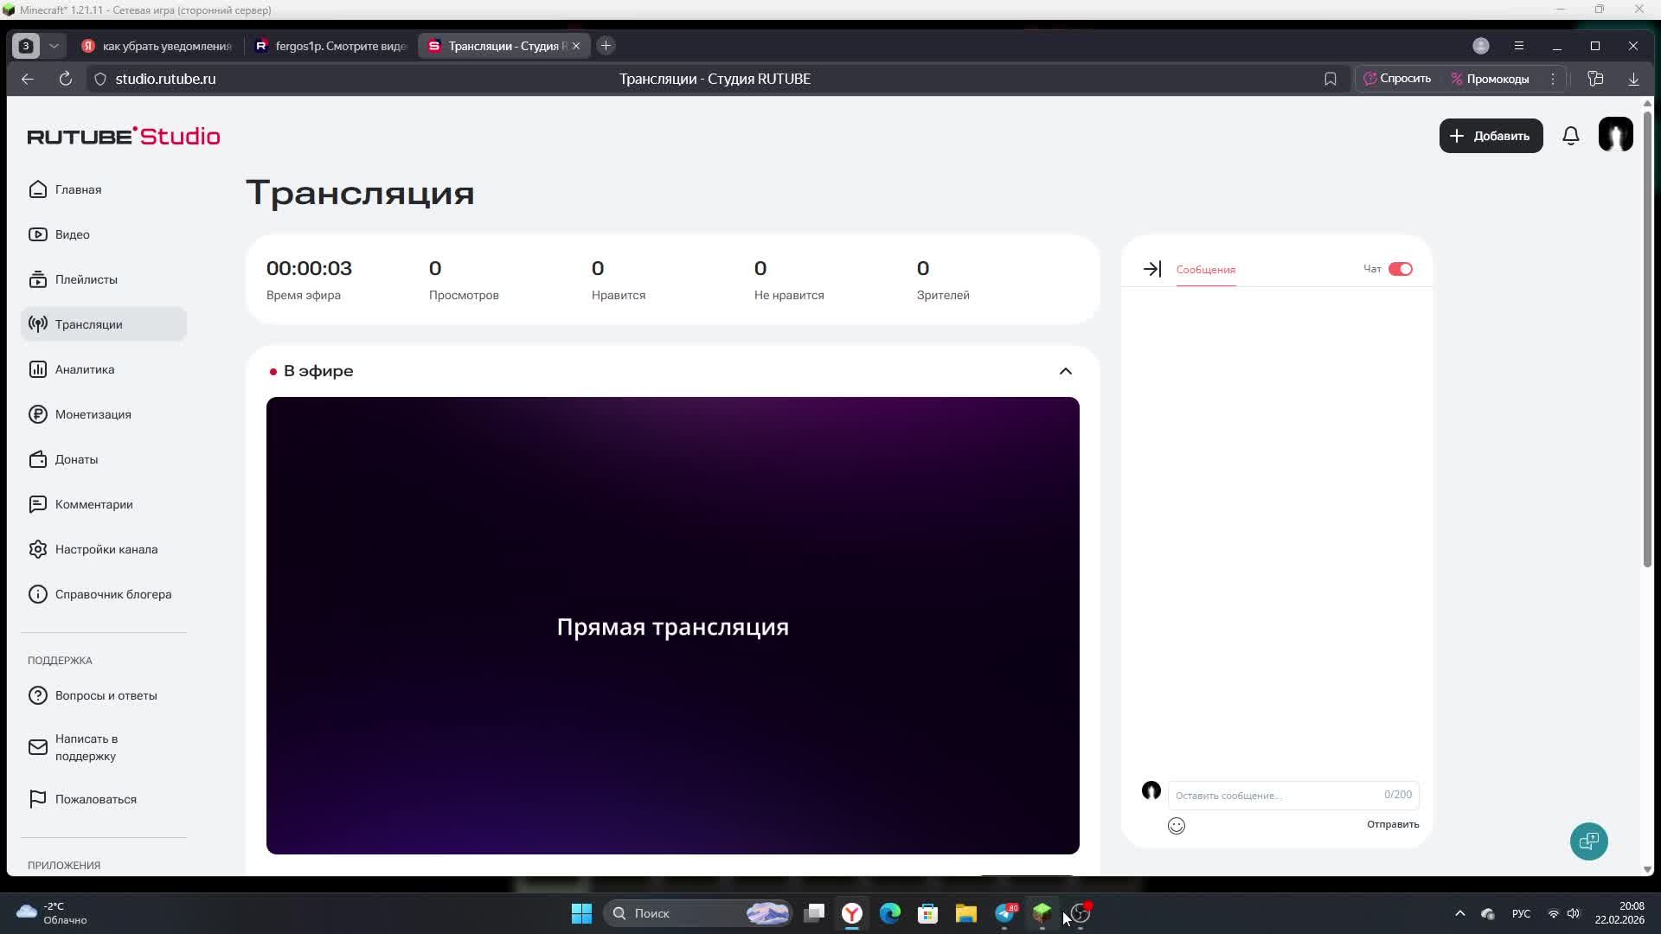Collapse the chat panel with arrow icon

pyautogui.click(x=1151, y=269)
